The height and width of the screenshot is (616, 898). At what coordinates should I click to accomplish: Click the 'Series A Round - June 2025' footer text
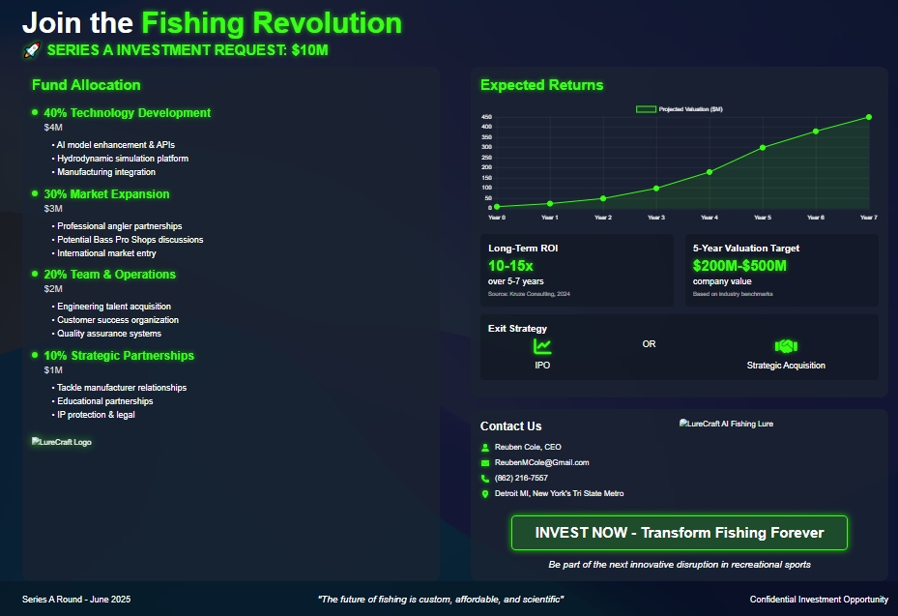pos(76,600)
